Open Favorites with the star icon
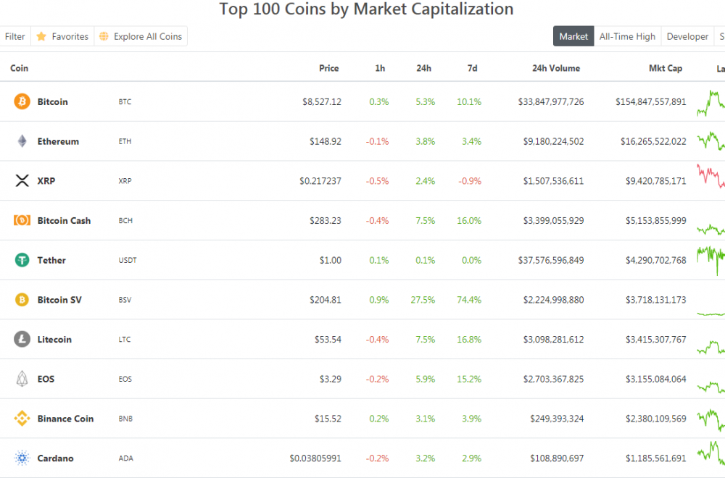725x478 pixels. 62,36
